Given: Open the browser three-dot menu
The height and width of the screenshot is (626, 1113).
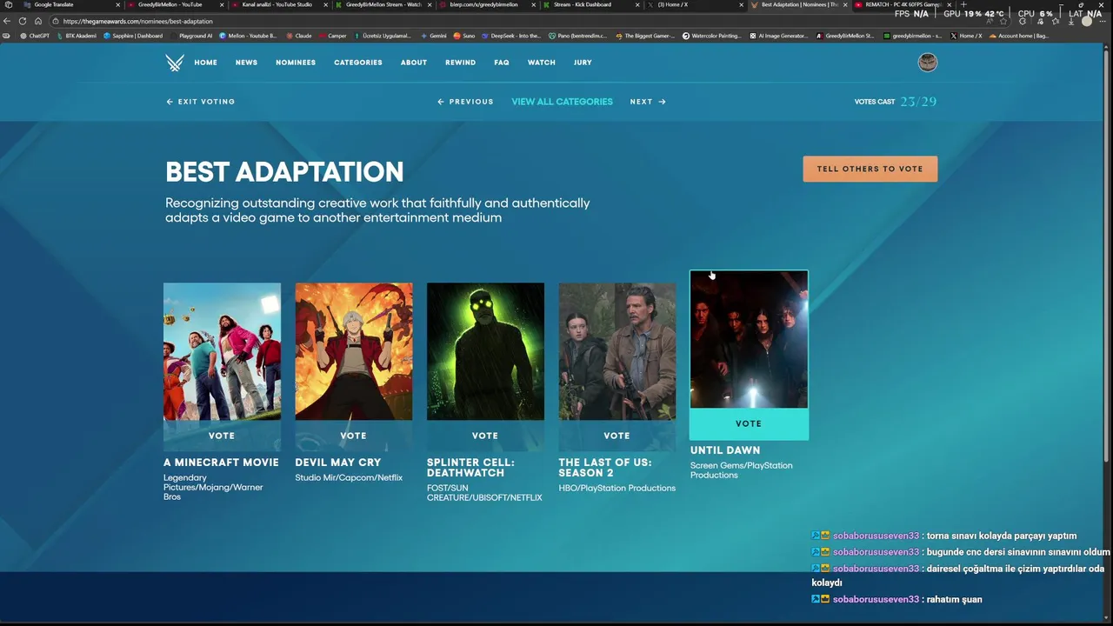Looking at the screenshot, I should click(1102, 21).
